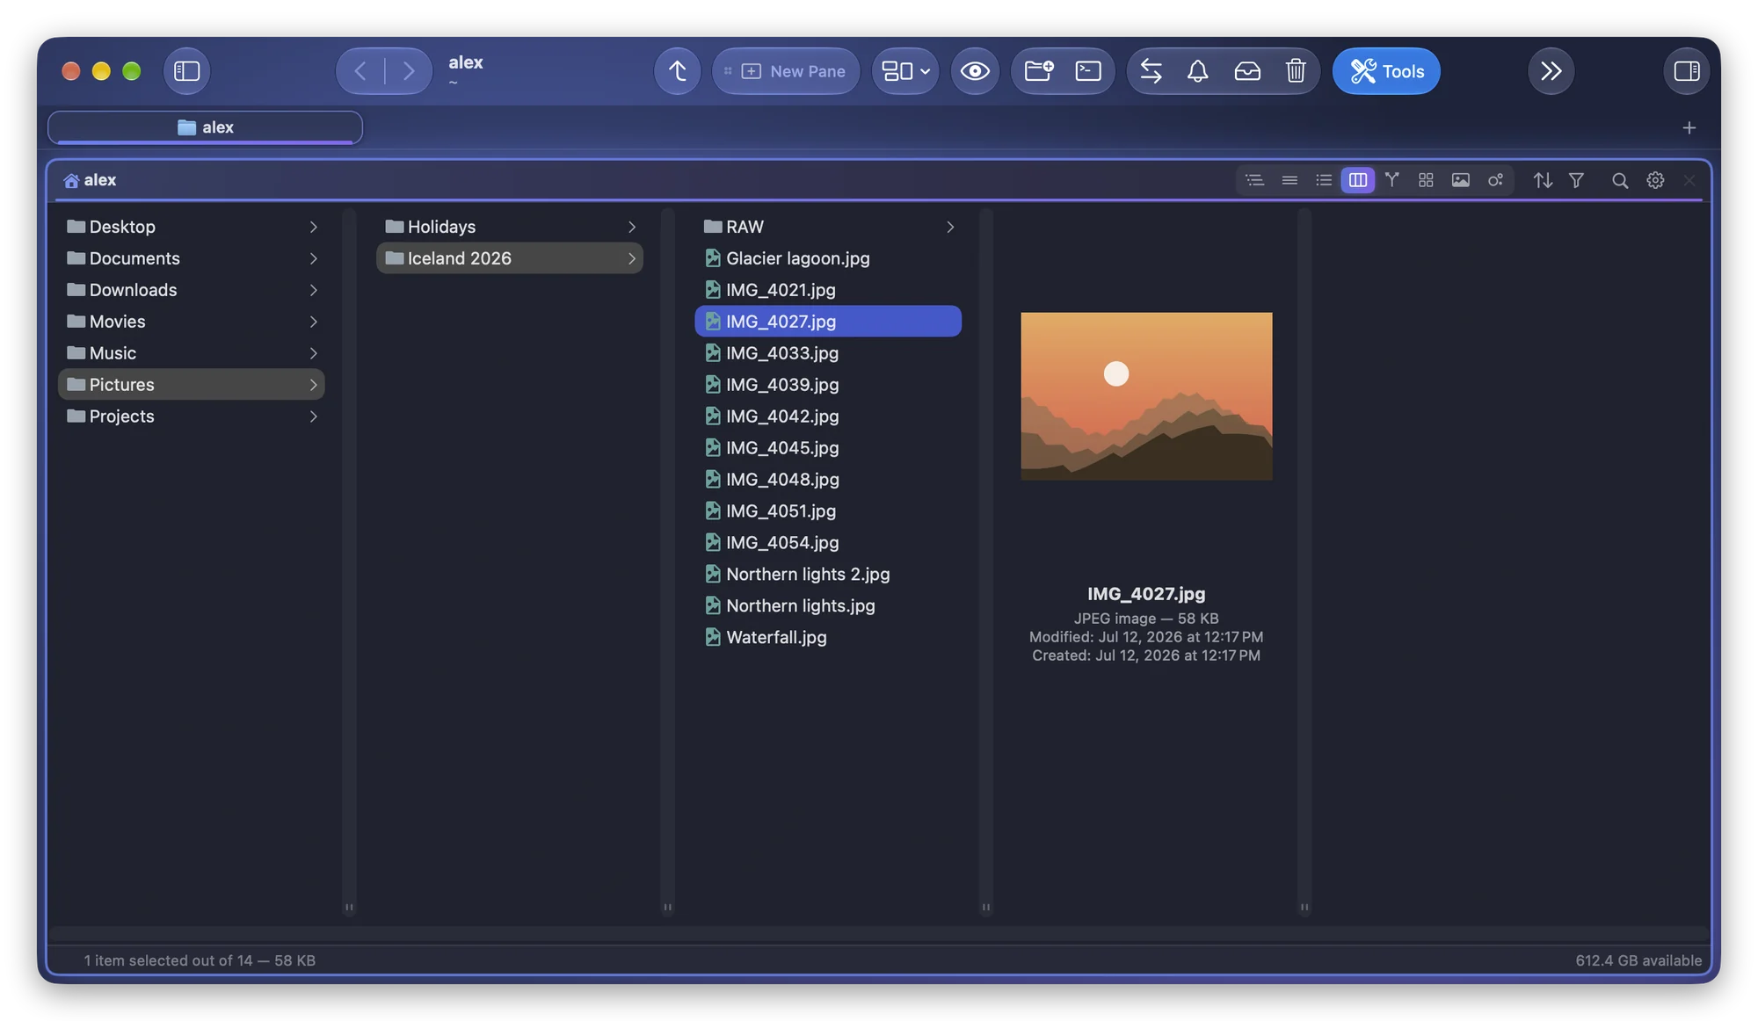This screenshot has height=1021, width=1758.
Task: Expand the Holidays folder chevron
Action: [x=631, y=227]
